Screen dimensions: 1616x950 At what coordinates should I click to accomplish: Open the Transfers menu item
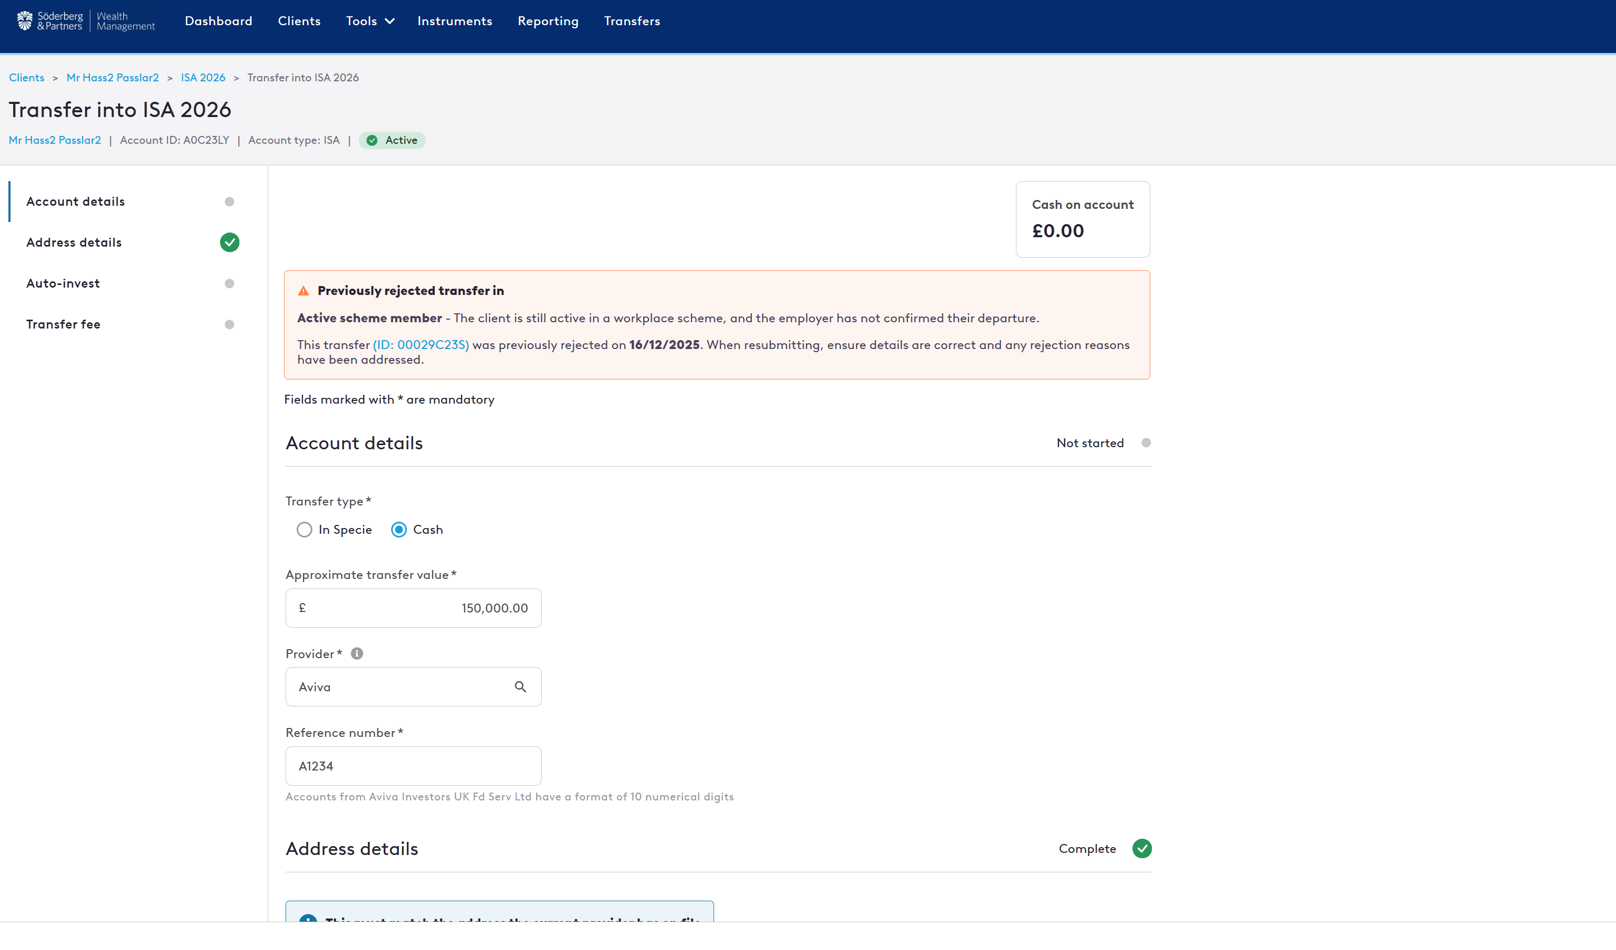click(x=632, y=21)
